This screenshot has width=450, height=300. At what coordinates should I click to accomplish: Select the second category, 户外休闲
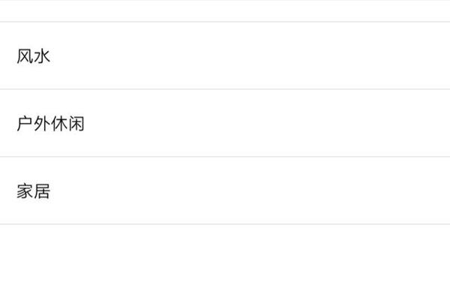tap(225, 123)
